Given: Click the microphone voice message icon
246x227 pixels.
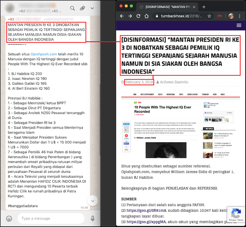Looking at the screenshot, I should pos(93,218).
